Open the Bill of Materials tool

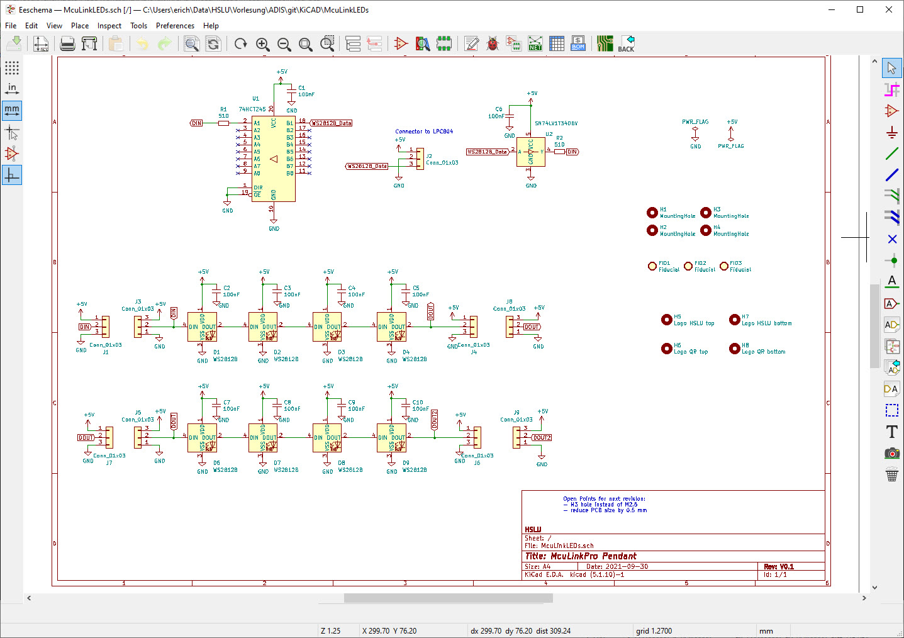click(x=578, y=43)
